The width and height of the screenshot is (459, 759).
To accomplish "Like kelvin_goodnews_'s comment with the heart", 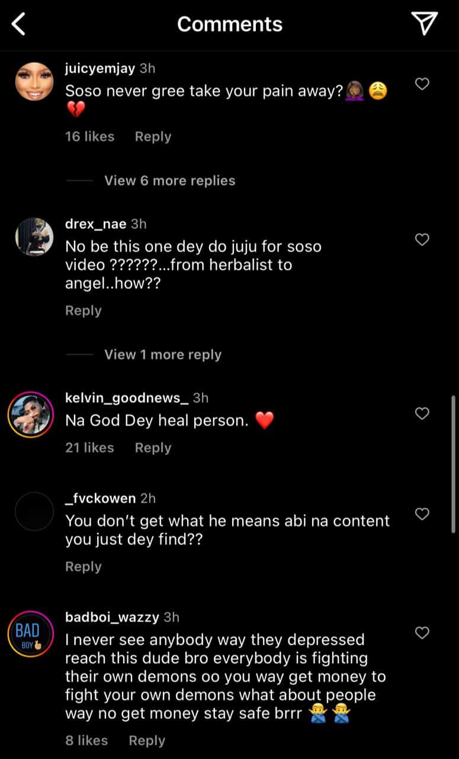I will click(x=422, y=413).
